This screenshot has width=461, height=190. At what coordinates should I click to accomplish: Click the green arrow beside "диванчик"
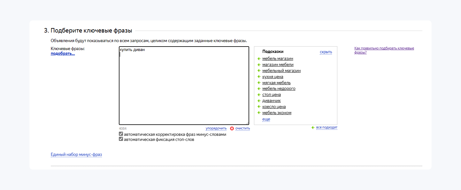[259, 101]
